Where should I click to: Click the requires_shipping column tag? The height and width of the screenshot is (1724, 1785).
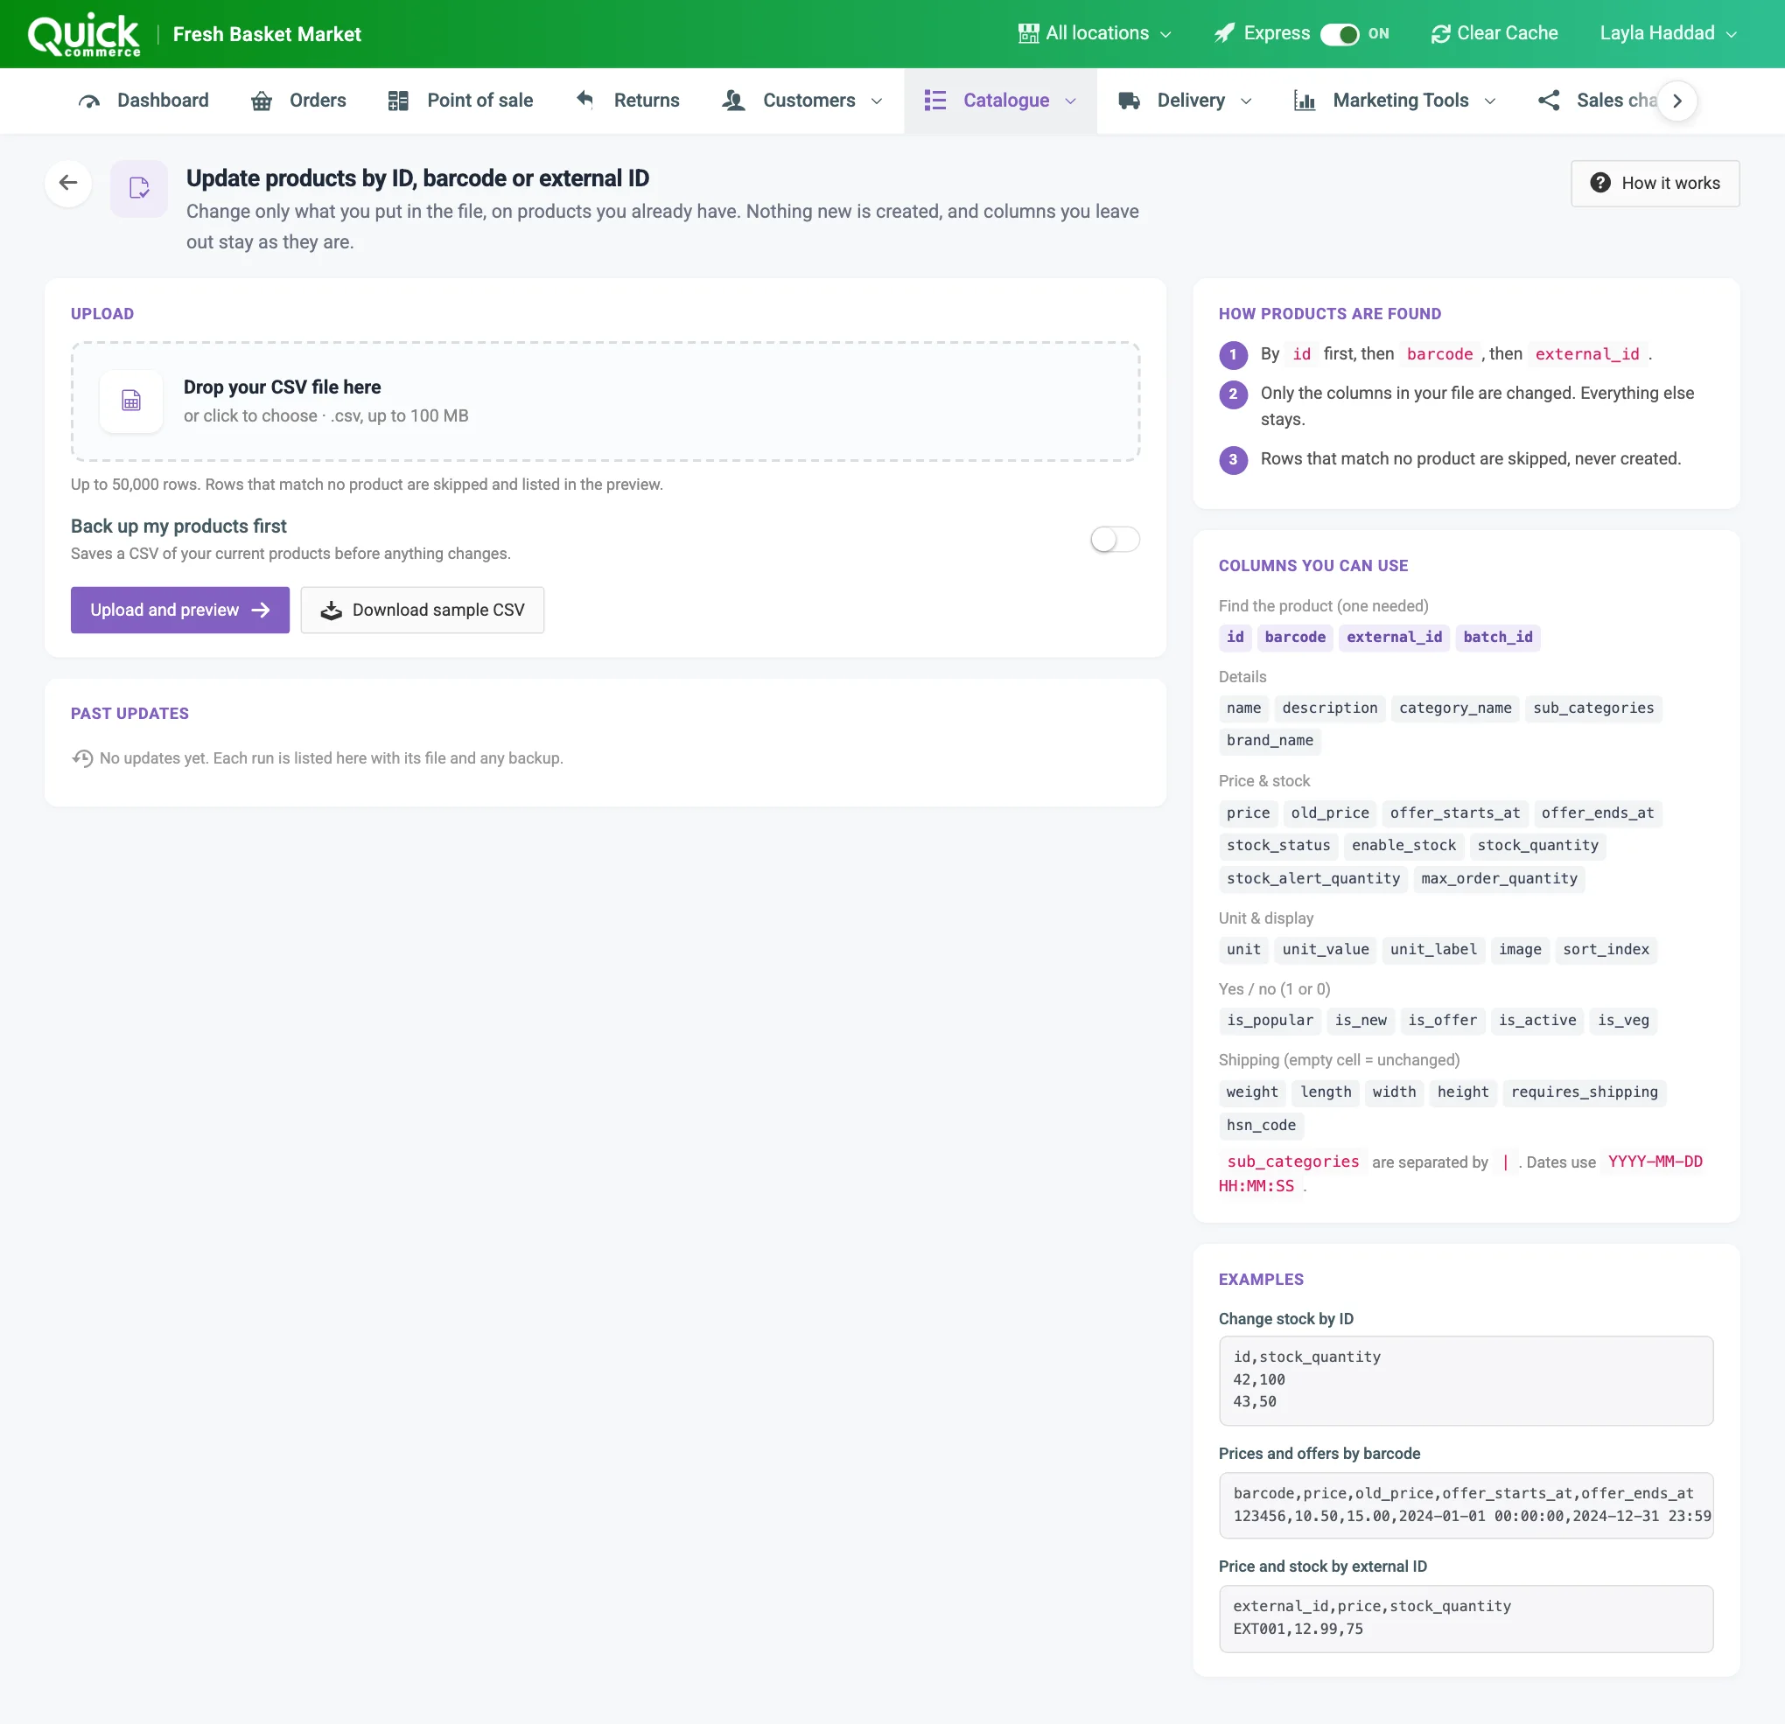point(1584,1092)
